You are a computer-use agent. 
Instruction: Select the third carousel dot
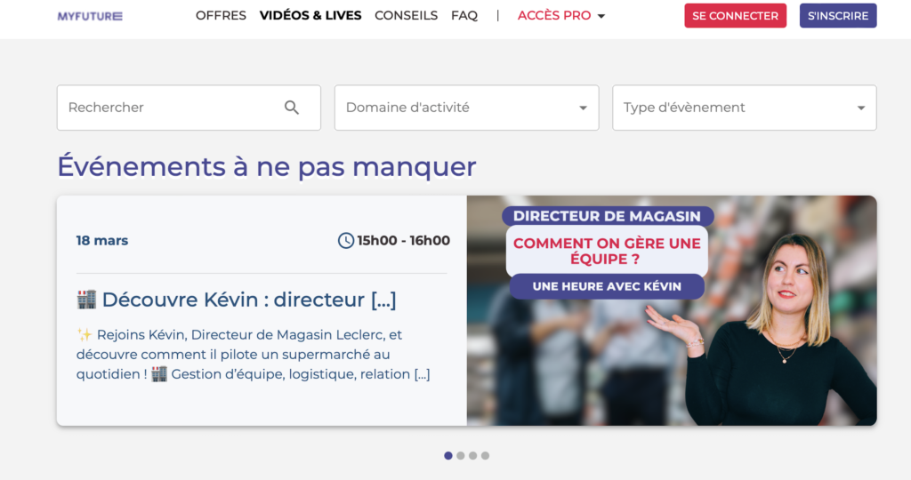click(473, 456)
